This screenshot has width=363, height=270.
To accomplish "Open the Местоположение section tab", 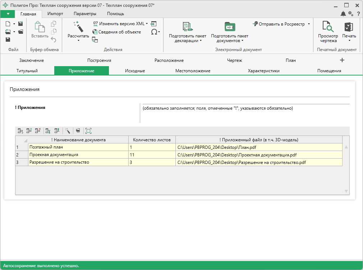I will point(193,71).
